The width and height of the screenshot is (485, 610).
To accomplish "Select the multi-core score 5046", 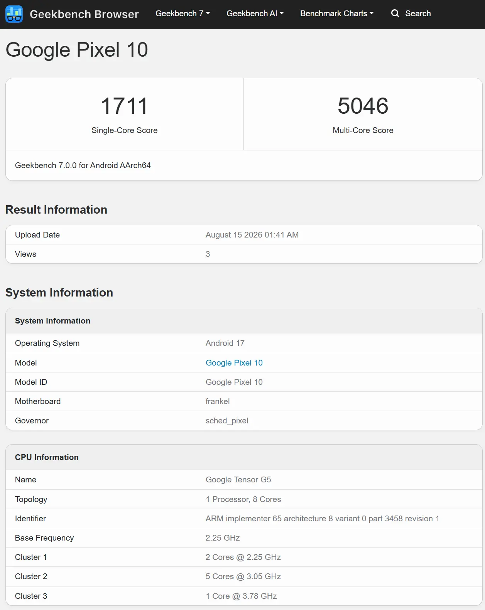I will 363,106.
